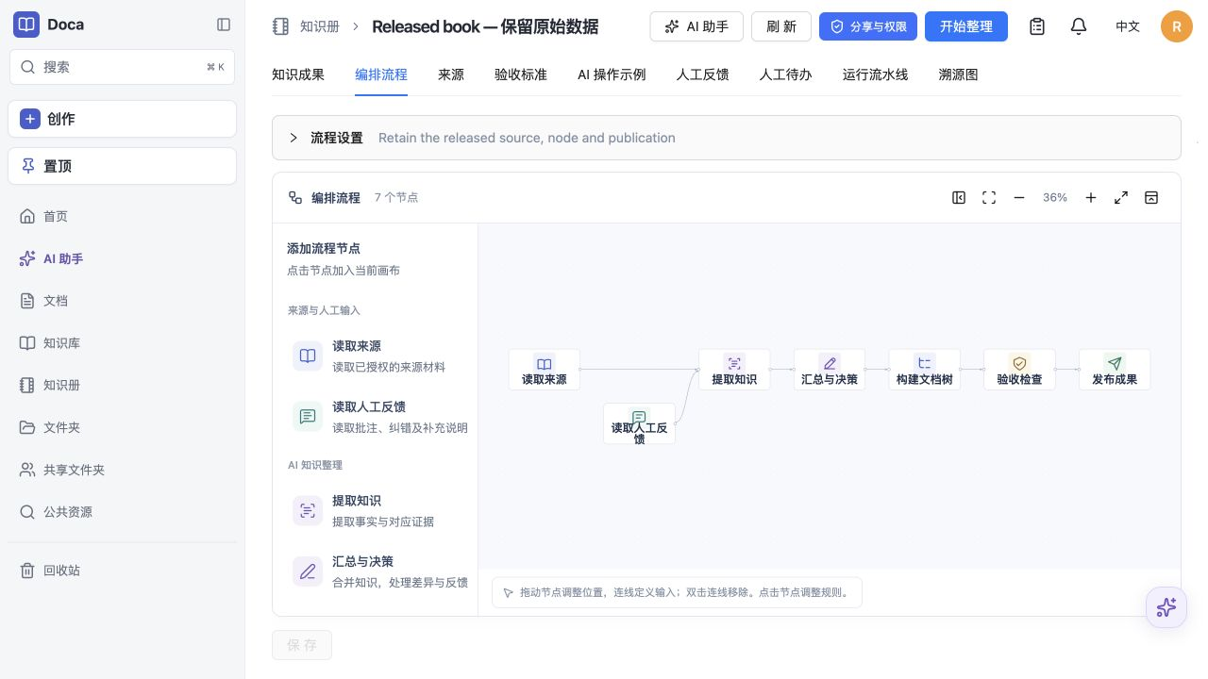Zoom in the flow canvas
The width and height of the screenshot is (1208, 679).
click(x=1091, y=198)
